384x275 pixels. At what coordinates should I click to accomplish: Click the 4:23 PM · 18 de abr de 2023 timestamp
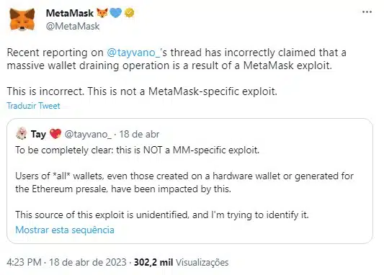pos(66,262)
